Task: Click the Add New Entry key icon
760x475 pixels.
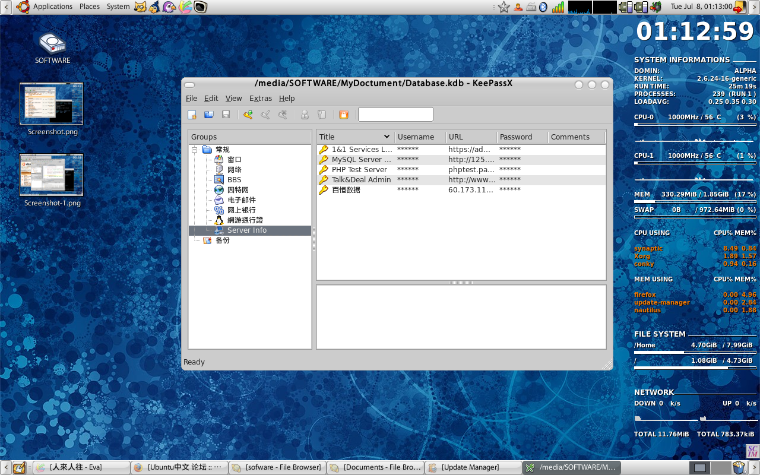Action: coord(248,115)
